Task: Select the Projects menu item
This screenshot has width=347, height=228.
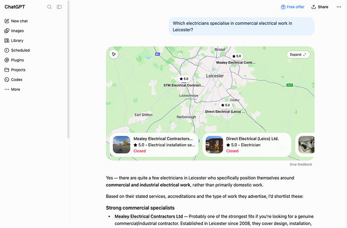Action: pos(18,70)
